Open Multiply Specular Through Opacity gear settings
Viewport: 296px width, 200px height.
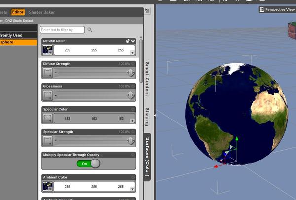[133, 155]
